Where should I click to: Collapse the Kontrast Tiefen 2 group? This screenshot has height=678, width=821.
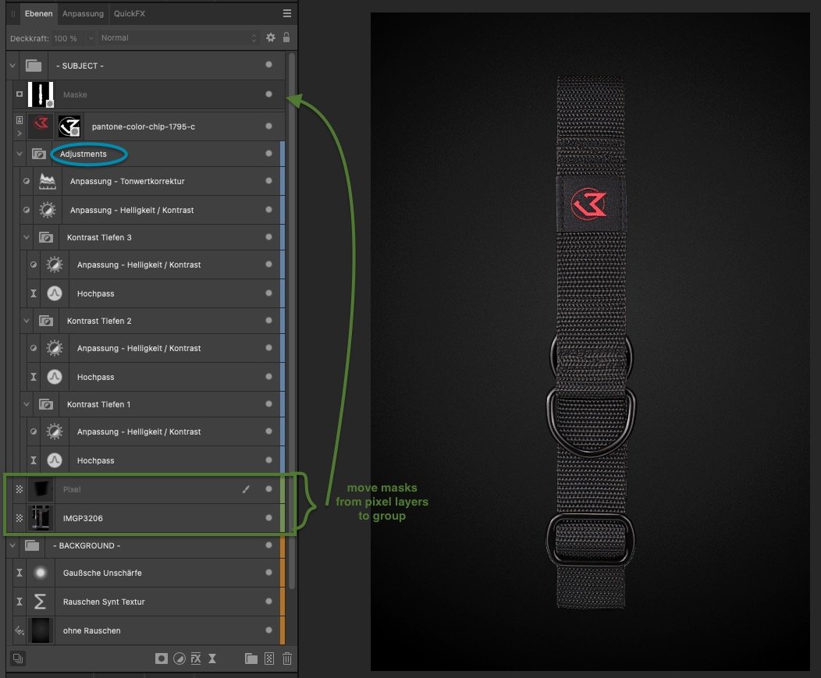point(27,321)
